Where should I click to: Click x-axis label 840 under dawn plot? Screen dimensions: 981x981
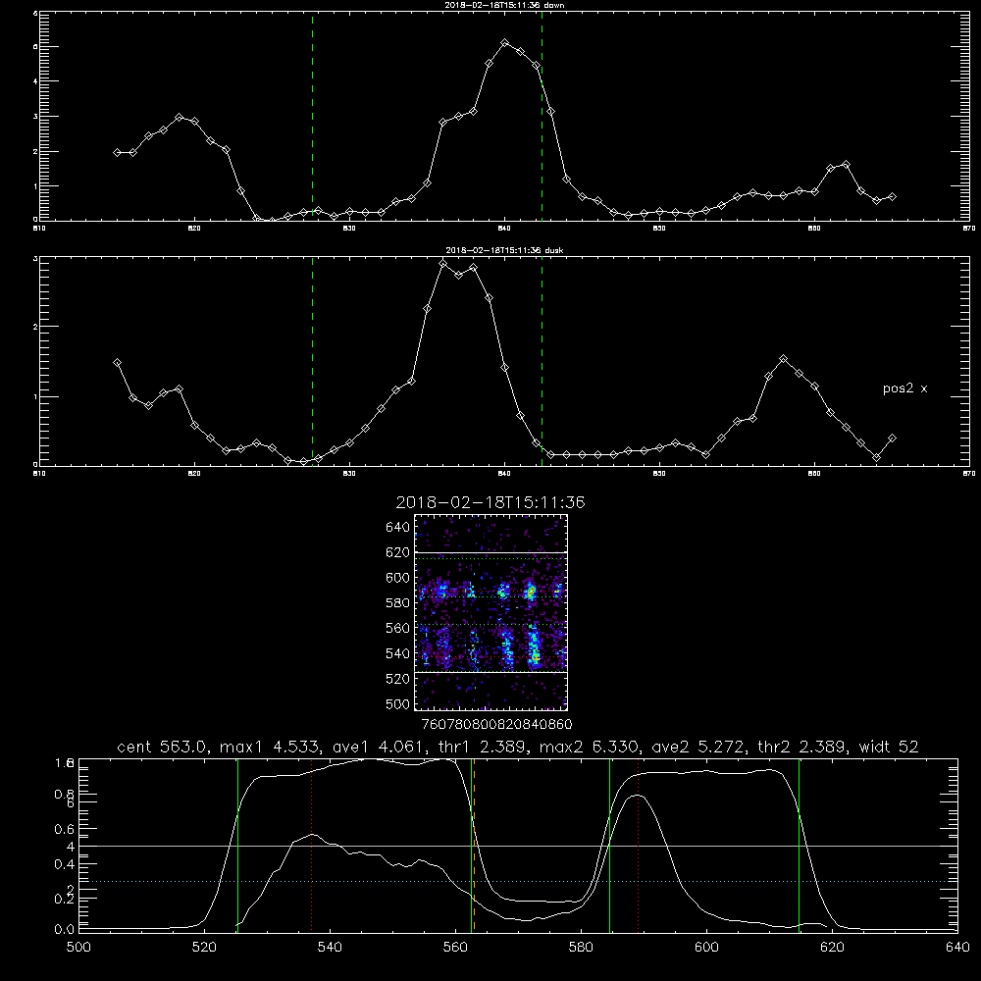[504, 229]
